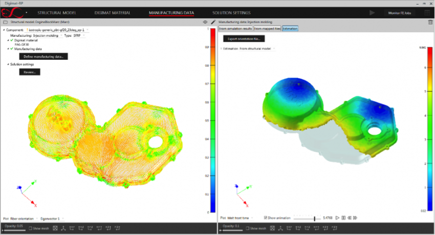Collapse the Solution settings node
This screenshot has width=435, height=235.
pos(8,64)
